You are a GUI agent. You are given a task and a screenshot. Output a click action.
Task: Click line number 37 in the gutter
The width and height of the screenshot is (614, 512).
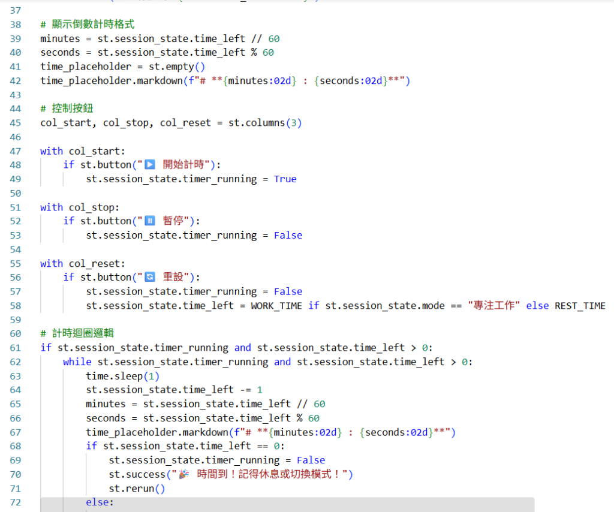(x=15, y=11)
